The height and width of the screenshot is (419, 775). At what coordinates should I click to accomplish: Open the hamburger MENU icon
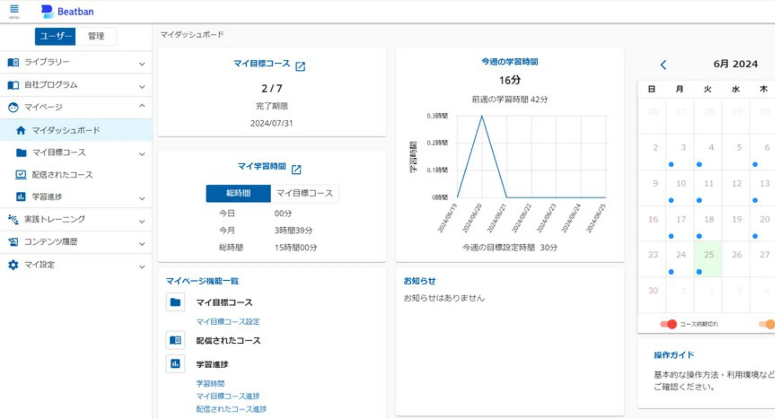coord(14,11)
